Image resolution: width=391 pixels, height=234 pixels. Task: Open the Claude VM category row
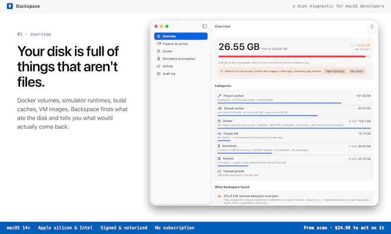[x=294, y=136]
